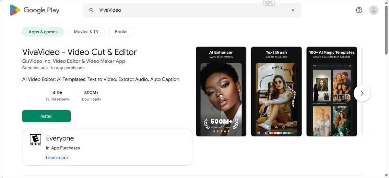Image resolution: width=389 pixels, height=178 pixels.
Task: Show next screenshots with arrow
Action: point(362,93)
